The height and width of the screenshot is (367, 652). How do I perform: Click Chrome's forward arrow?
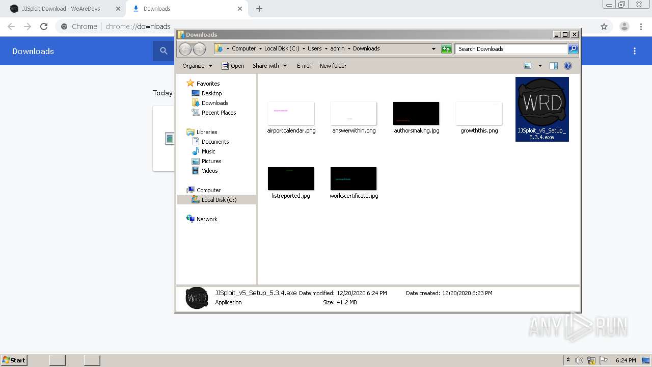(x=28, y=27)
